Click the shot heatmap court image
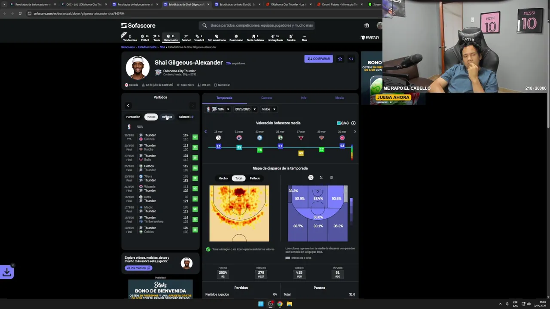The width and height of the screenshot is (550, 309). (x=239, y=214)
